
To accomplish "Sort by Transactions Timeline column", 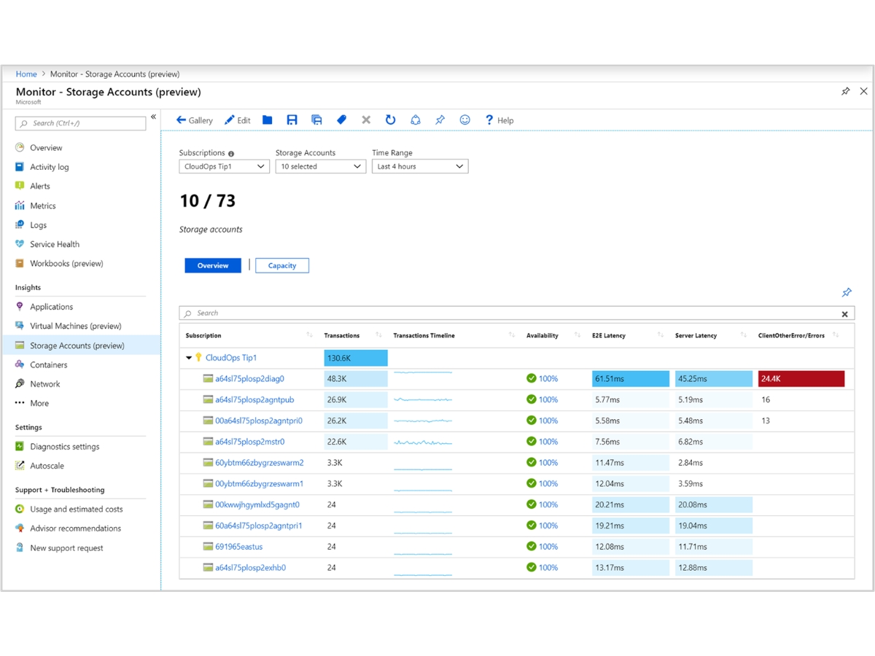I will (x=510, y=335).
